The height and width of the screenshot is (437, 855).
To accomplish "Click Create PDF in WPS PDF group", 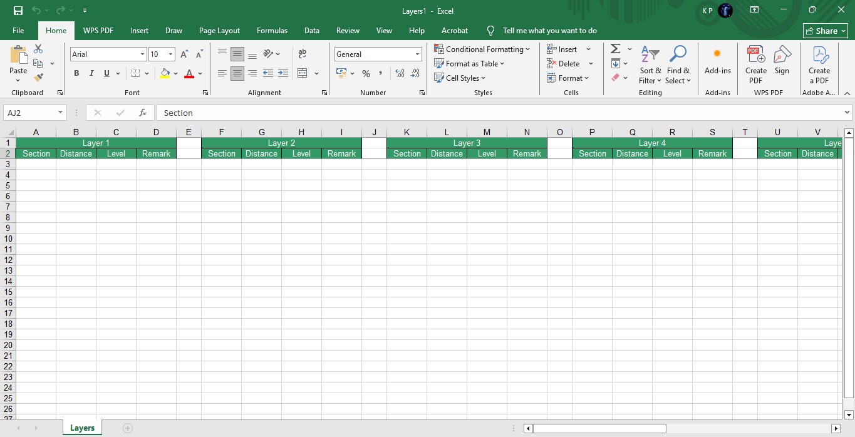I will click(756, 65).
